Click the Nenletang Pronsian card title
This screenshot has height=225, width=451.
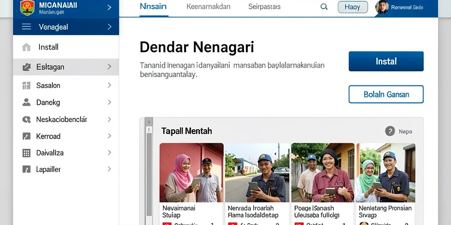(385, 211)
